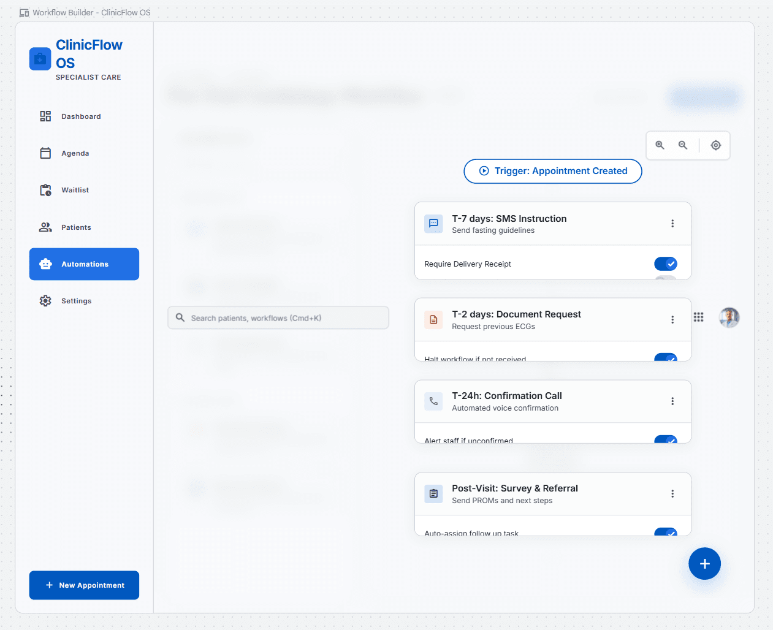Click the Document Request file icon
This screenshot has width=773, height=630.
click(x=433, y=319)
